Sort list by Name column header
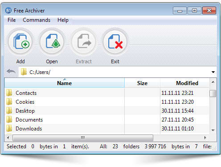This screenshot has height=167, width=221. (x=65, y=83)
